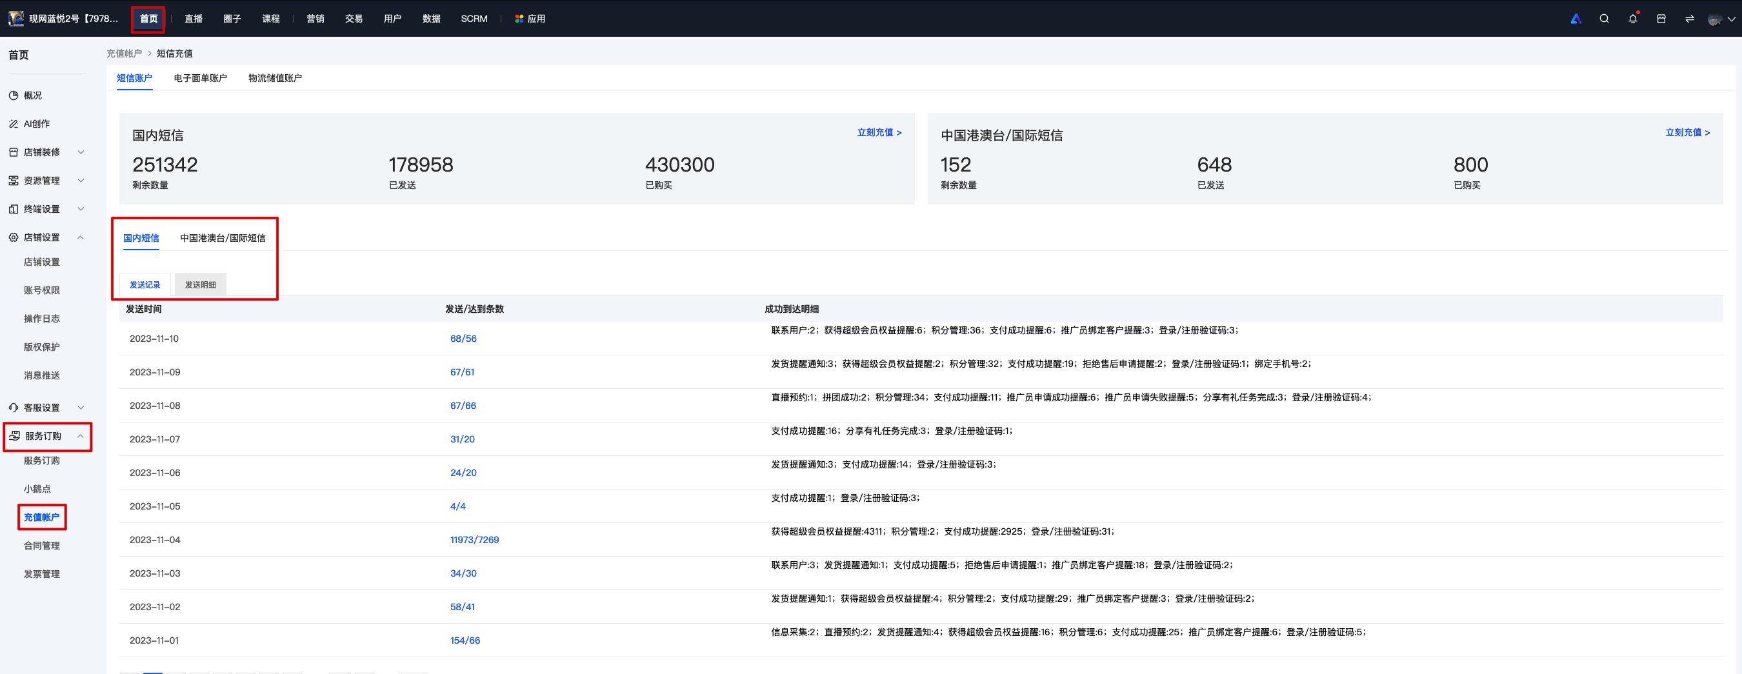Open 消息推送 in the sidebar
This screenshot has width=1742, height=674.
point(42,375)
